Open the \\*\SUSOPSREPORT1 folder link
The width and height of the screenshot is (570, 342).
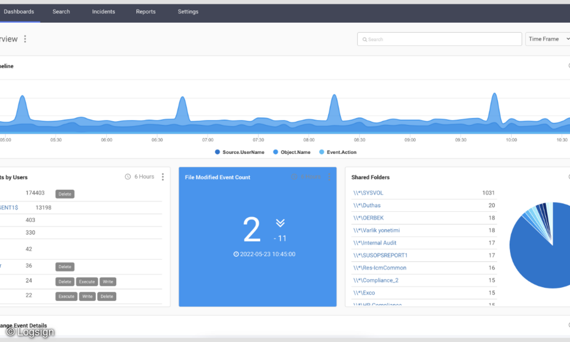click(x=380, y=255)
